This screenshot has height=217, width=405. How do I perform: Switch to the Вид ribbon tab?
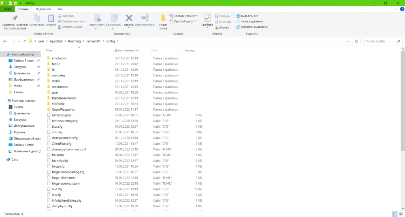[x=60, y=9]
